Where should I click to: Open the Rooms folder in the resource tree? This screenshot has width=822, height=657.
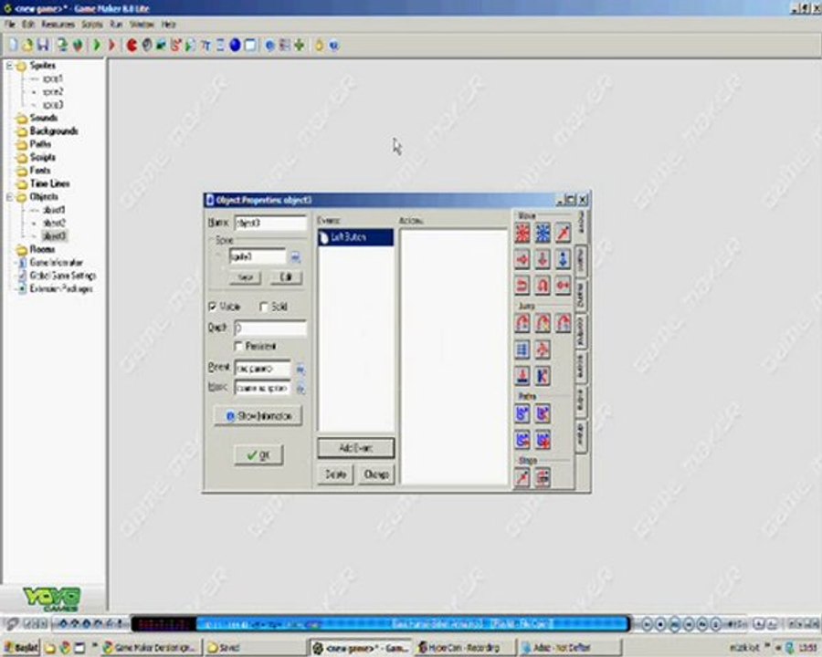42,249
